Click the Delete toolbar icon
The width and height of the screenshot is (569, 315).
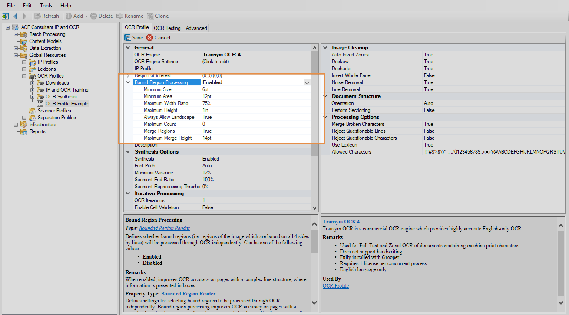93,16
